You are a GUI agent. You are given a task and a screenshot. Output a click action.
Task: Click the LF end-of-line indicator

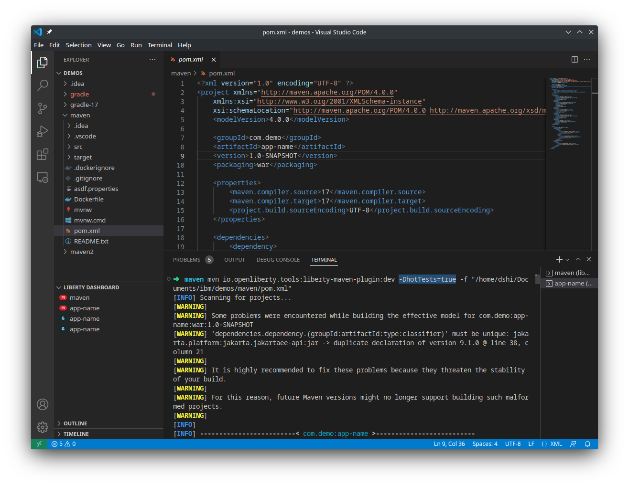(531, 444)
